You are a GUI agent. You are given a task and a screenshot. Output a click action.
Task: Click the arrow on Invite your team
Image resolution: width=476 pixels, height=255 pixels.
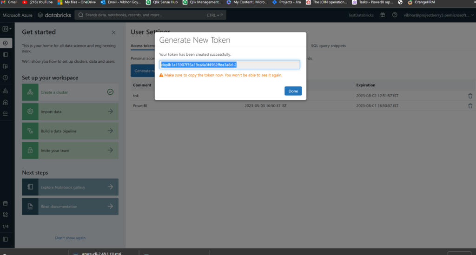[x=110, y=150]
